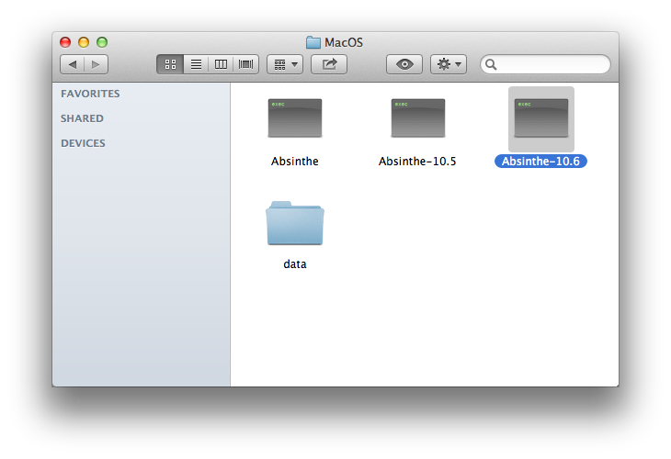
Task: Click the FAVORITES sidebar heading
Action: 90,94
